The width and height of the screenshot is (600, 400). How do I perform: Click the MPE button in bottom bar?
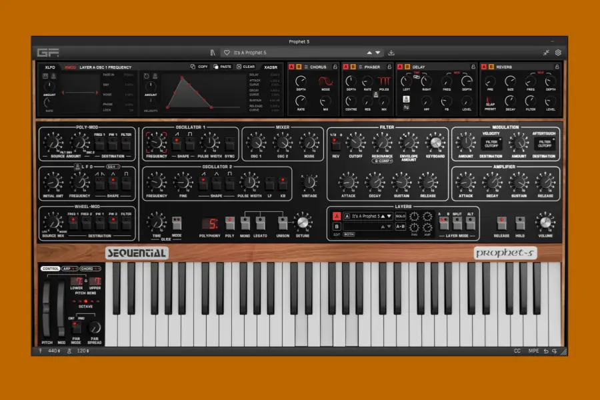[x=533, y=351]
